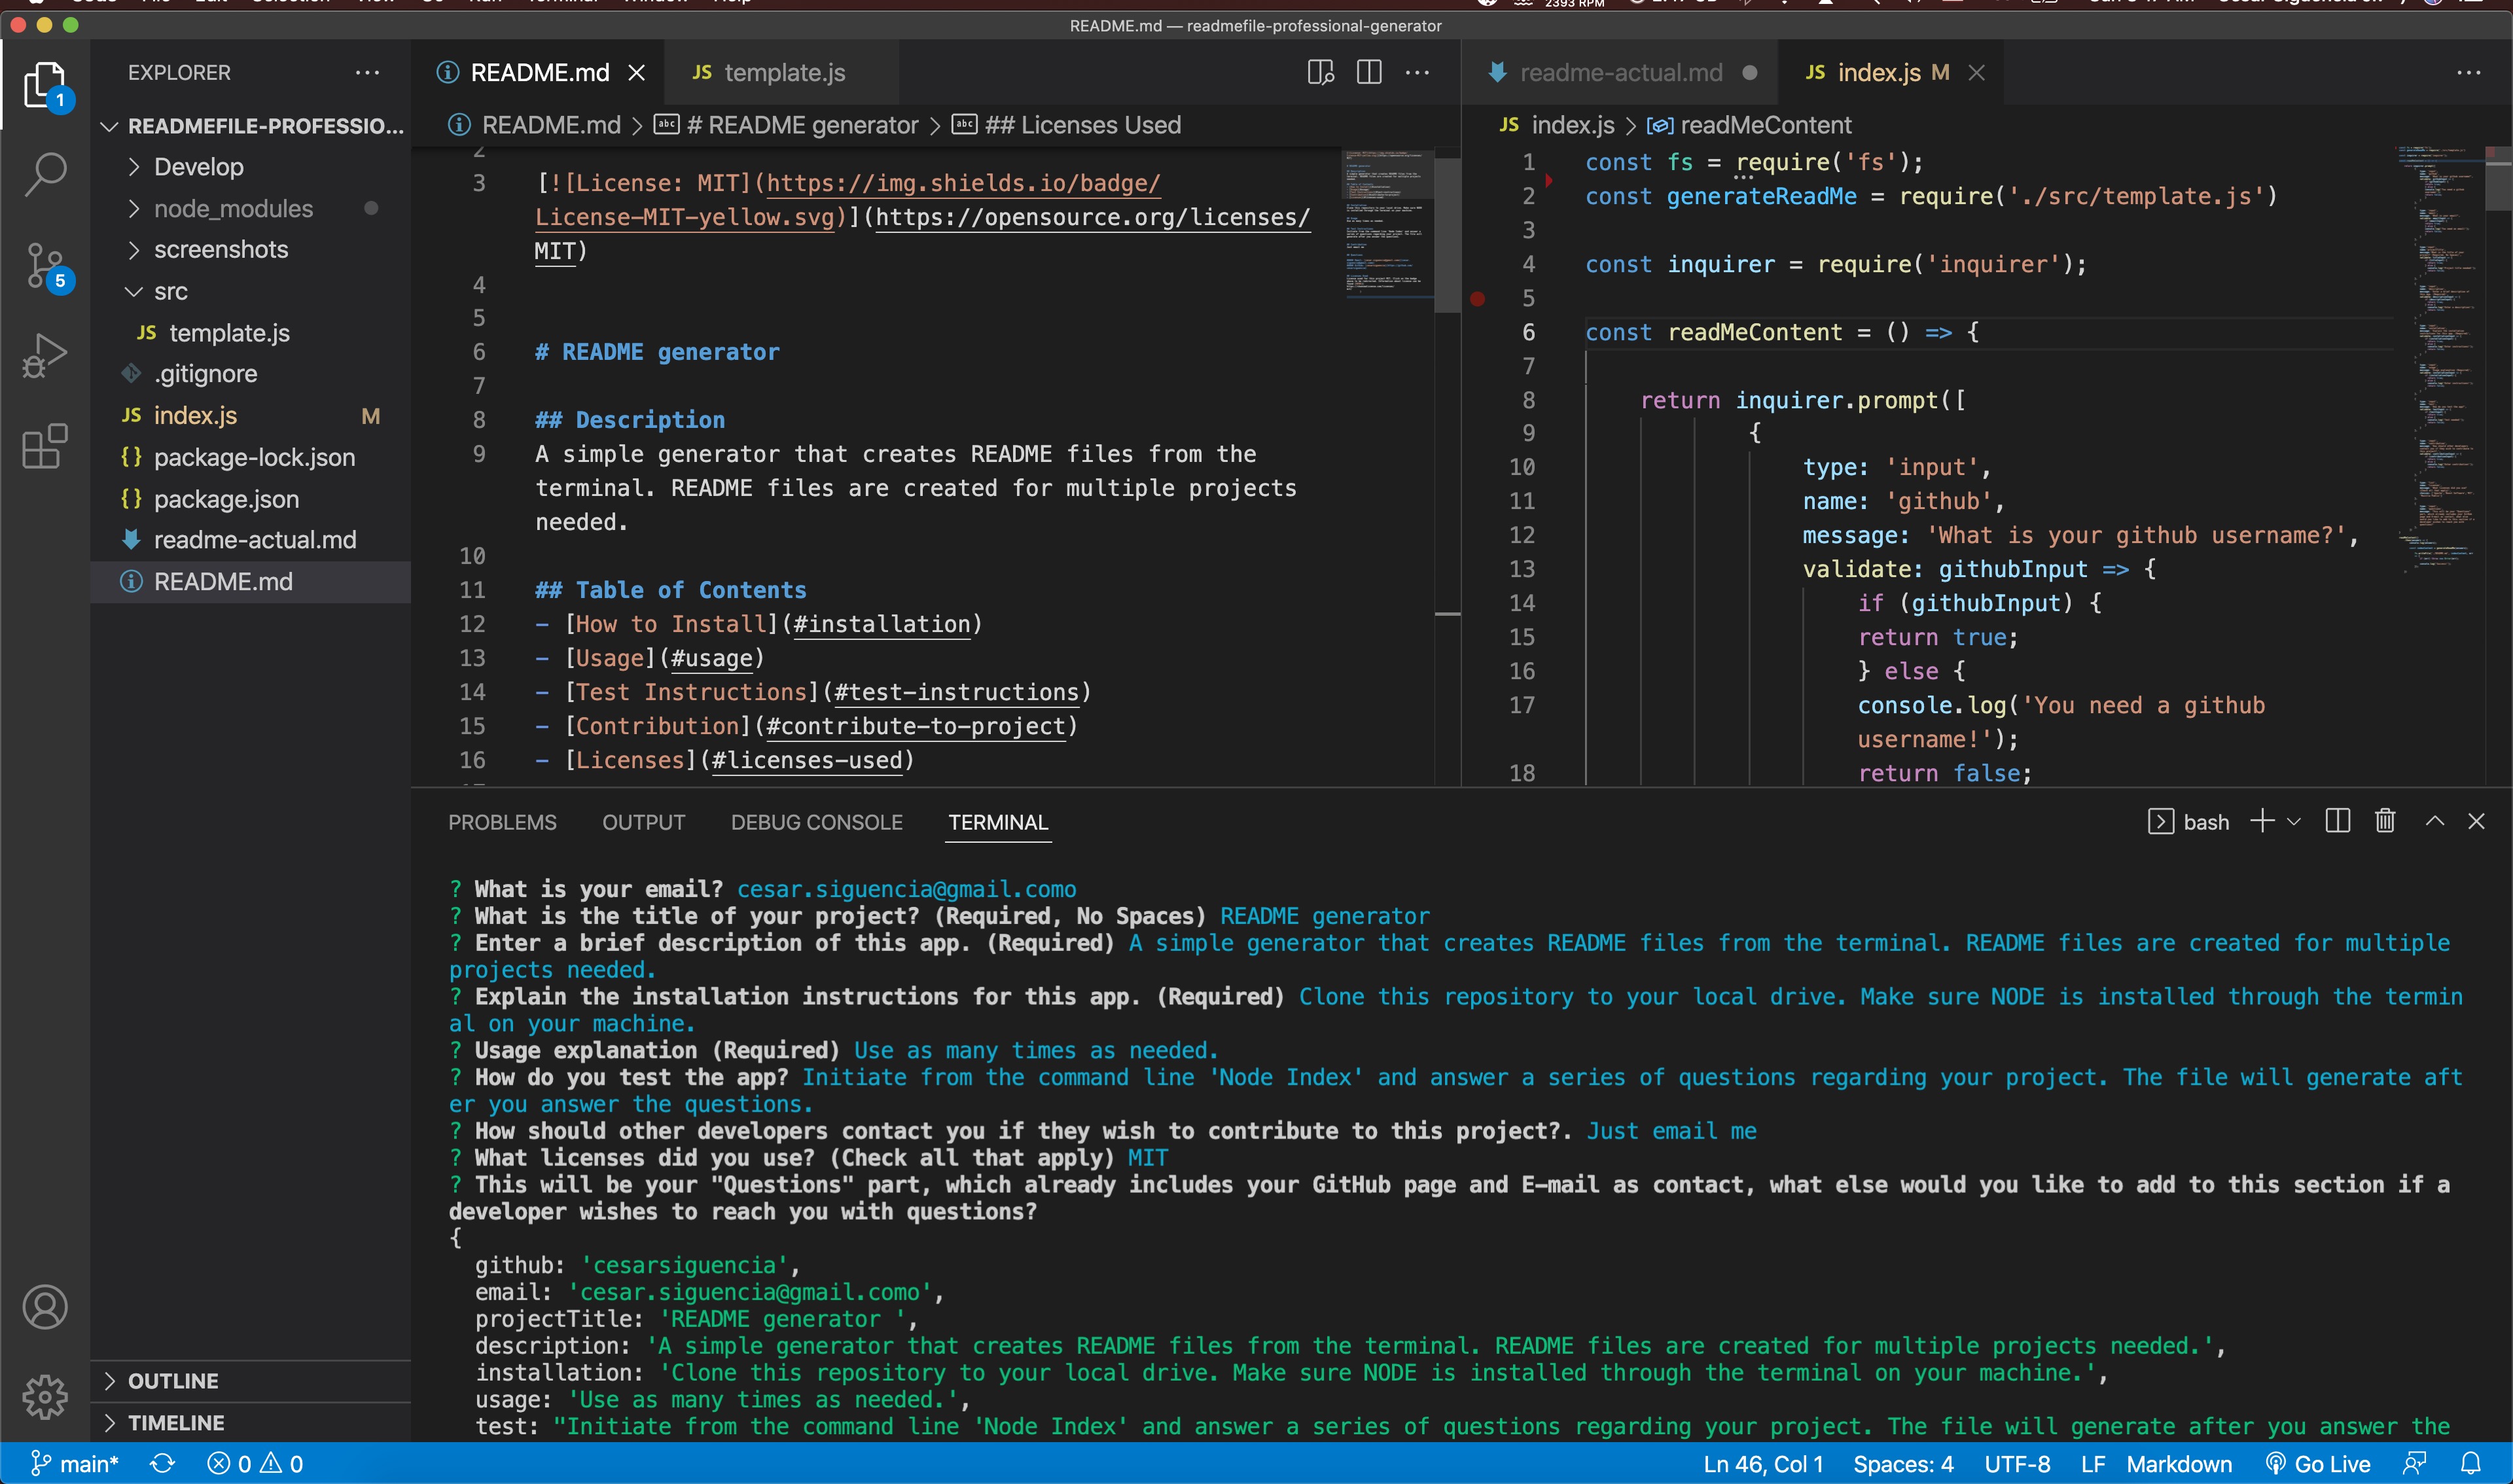Image resolution: width=2513 pixels, height=1484 pixels.
Task: Open the Search view in activity bar
Action: pos(45,174)
